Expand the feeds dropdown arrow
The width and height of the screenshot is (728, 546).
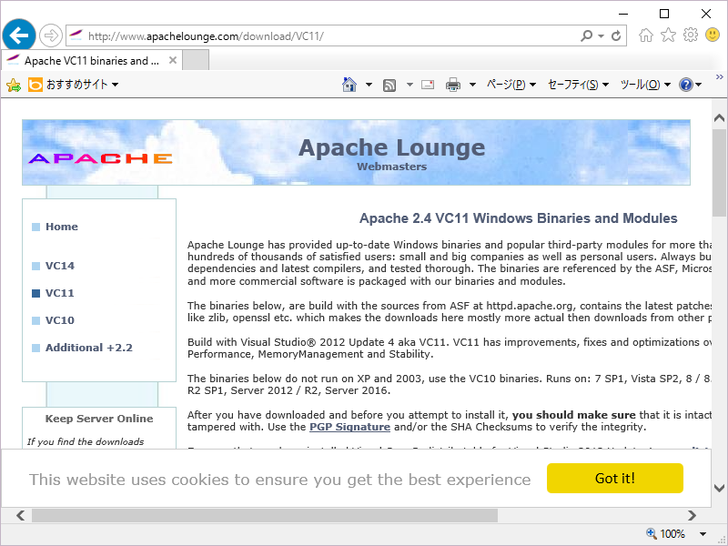[409, 85]
